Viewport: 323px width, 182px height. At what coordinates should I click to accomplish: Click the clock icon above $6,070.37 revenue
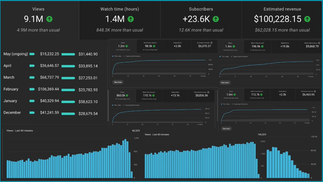pyautogui.click(x=212, y=43)
